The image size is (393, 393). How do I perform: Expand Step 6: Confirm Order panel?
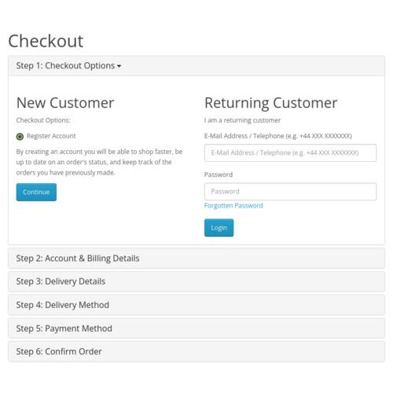pyautogui.click(x=196, y=351)
